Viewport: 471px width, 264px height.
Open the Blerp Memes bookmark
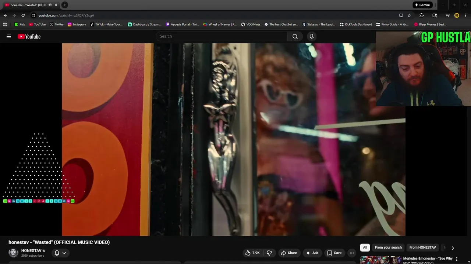[430, 25]
